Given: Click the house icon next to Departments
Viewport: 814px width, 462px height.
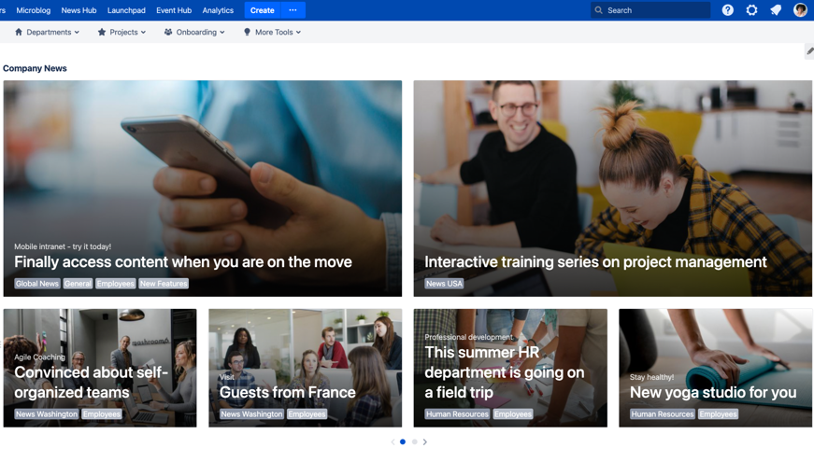Looking at the screenshot, I should pyautogui.click(x=19, y=32).
